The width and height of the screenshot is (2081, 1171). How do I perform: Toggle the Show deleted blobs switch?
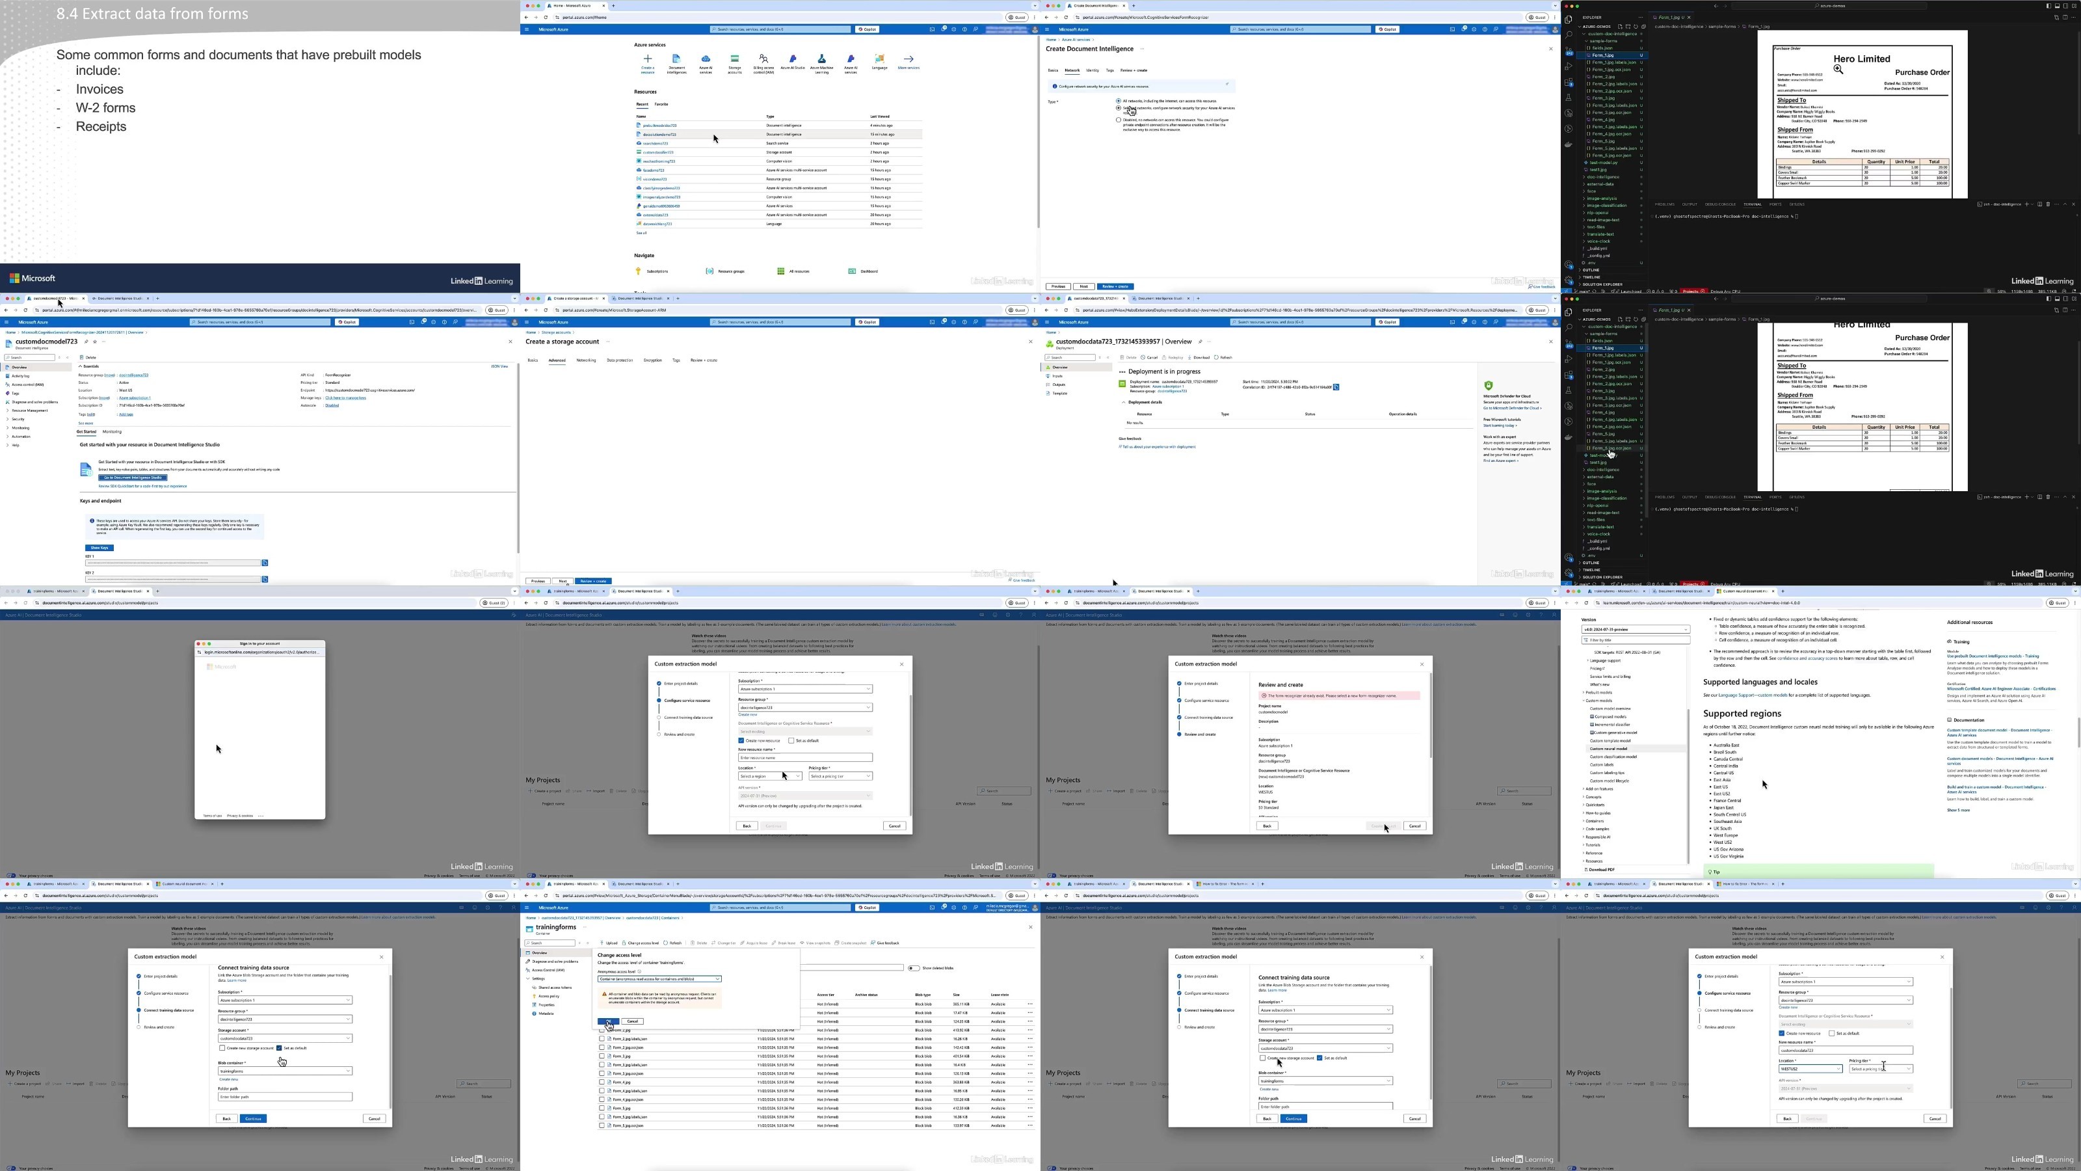click(914, 968)
